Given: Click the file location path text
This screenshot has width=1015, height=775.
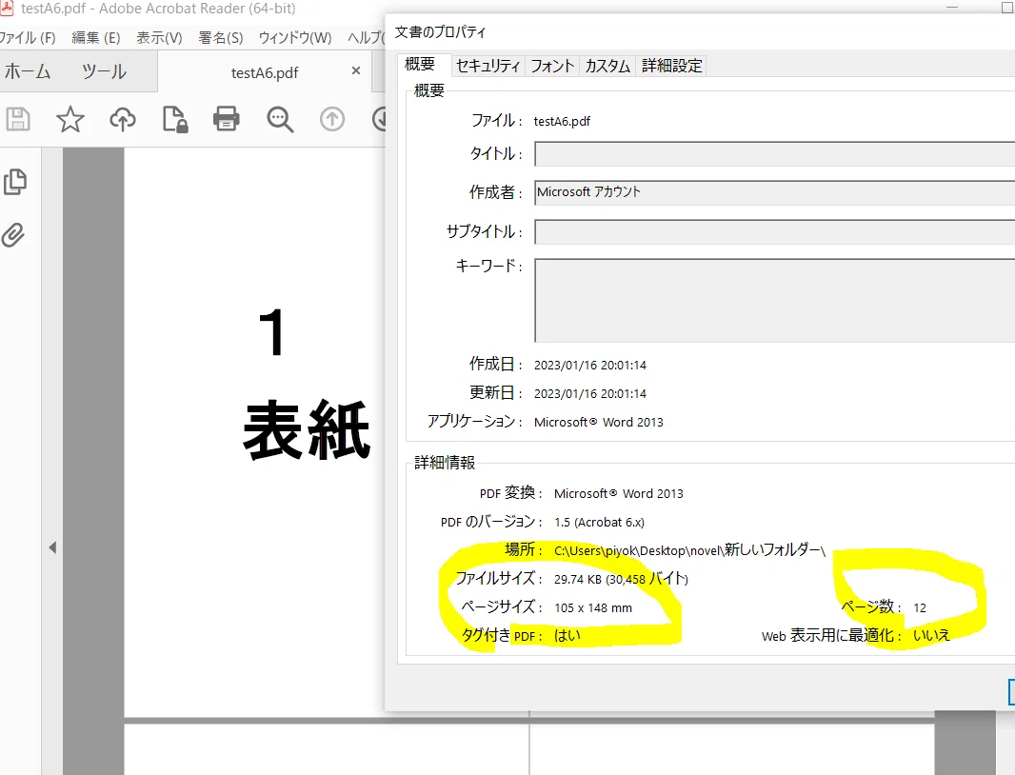Looking at the screenshot, I should coord(690,550).
